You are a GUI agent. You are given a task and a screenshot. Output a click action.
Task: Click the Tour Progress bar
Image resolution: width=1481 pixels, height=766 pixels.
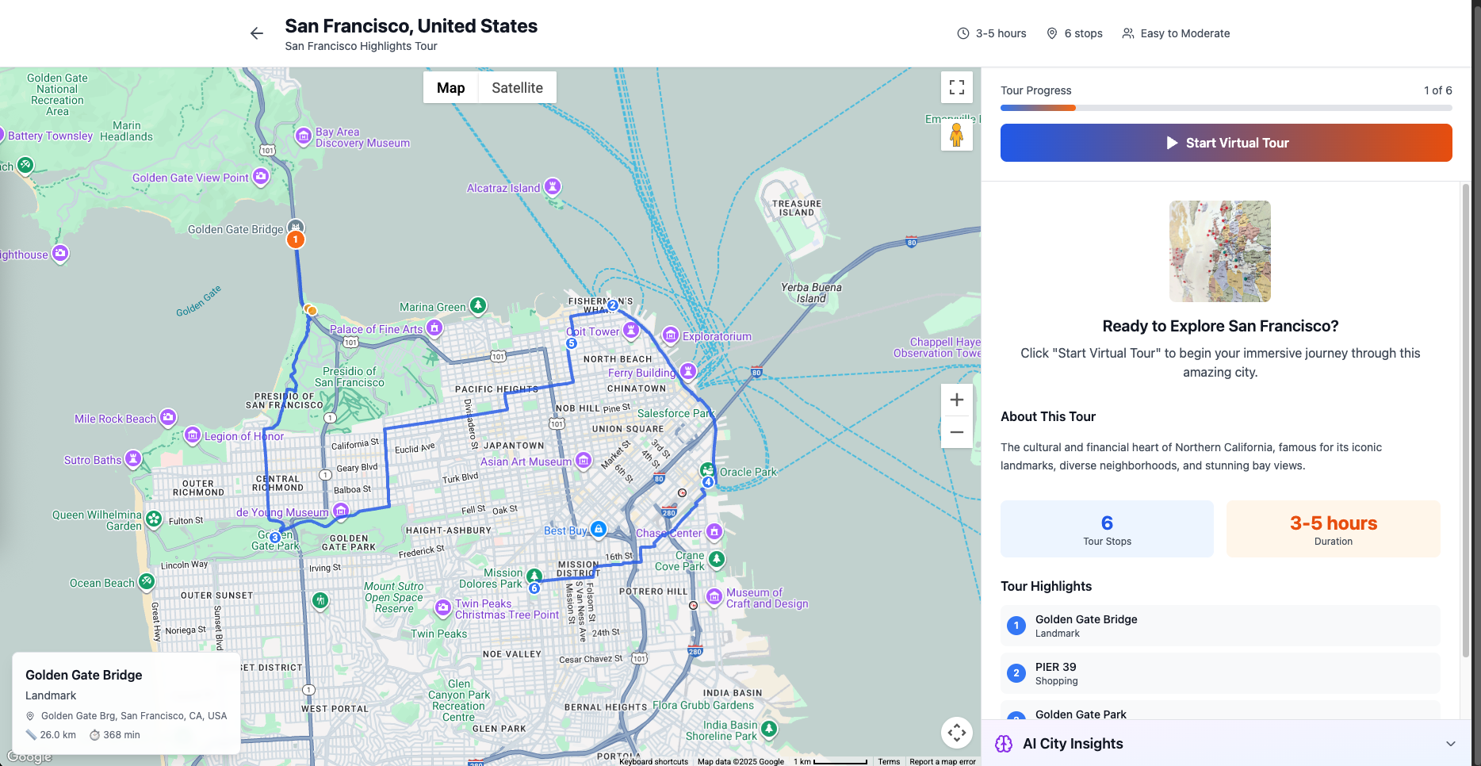pos(1226,108)
